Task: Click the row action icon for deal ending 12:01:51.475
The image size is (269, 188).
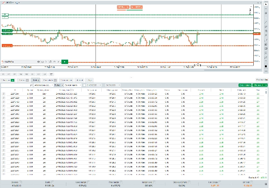Action: pyautogui.click(x=4, y=98)
